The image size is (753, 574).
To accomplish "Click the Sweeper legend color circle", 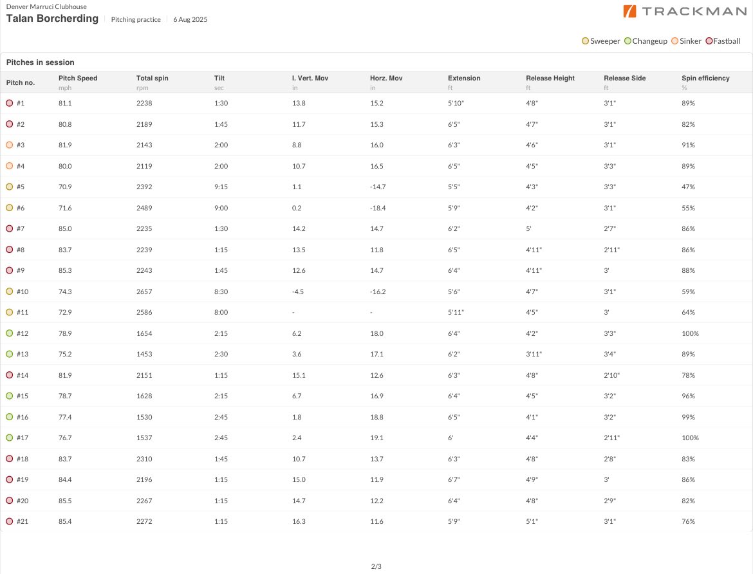I will click(x=585, y=41).
